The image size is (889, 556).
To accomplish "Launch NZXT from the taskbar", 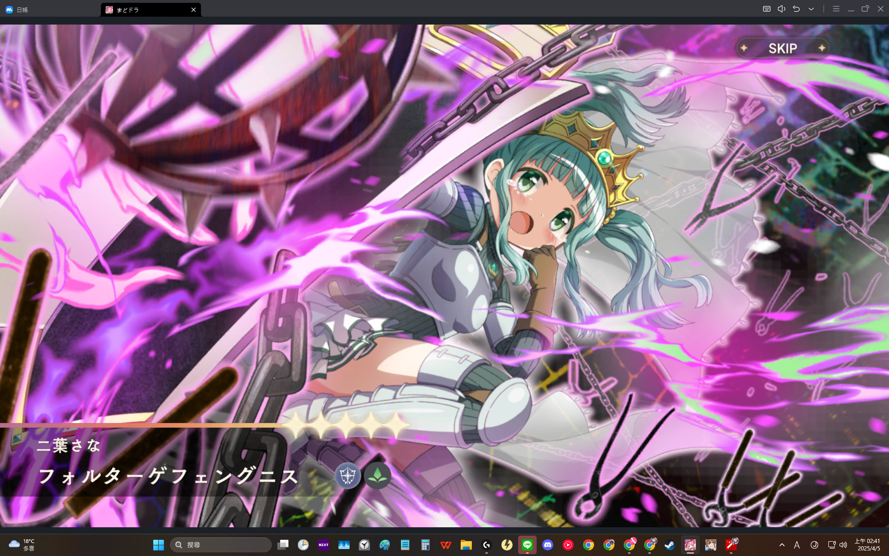I will click(324, 545).
